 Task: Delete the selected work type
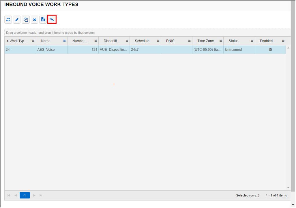(x=34, y=20)
